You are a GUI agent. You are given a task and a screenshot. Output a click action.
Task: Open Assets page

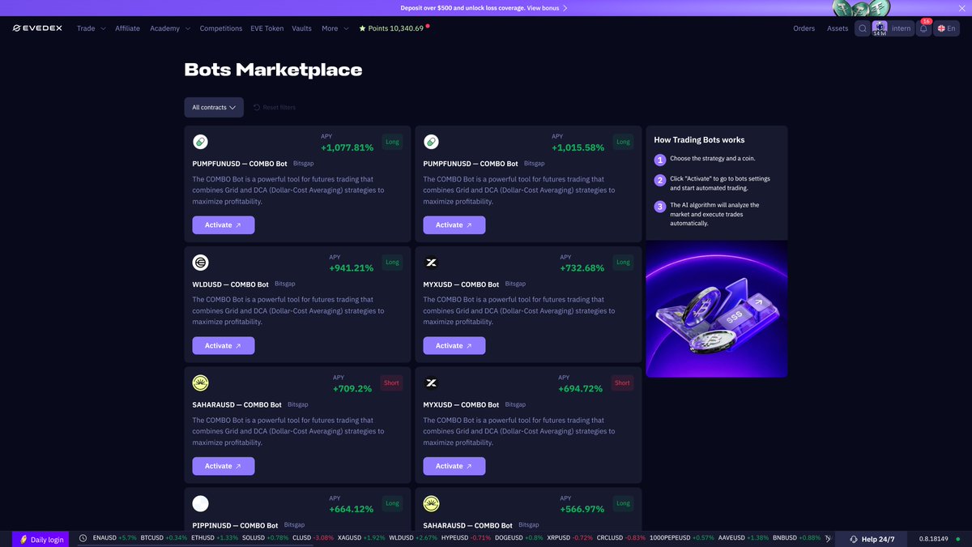pos(838,28)
